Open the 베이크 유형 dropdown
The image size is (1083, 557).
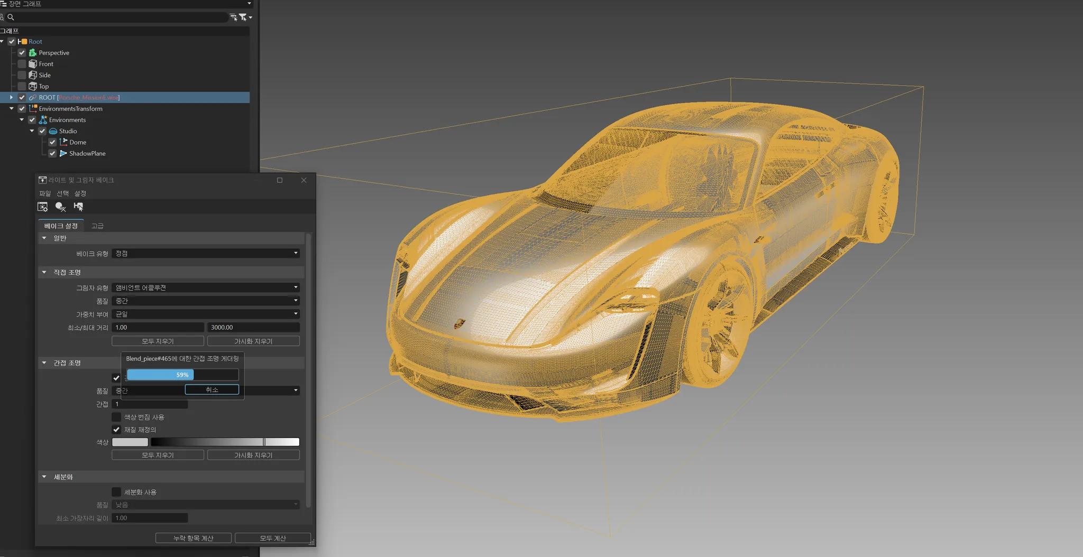[x=206, y=254]
